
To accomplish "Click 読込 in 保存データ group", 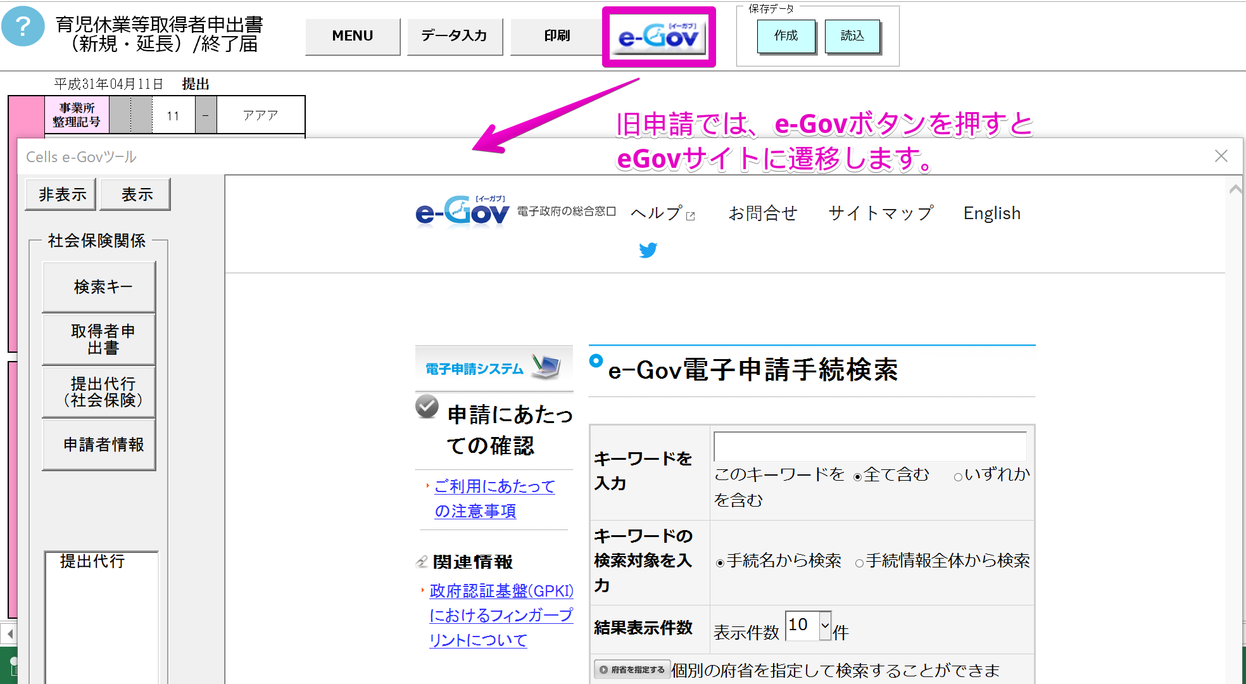I will pyautogui.click(x=852, y=36).
